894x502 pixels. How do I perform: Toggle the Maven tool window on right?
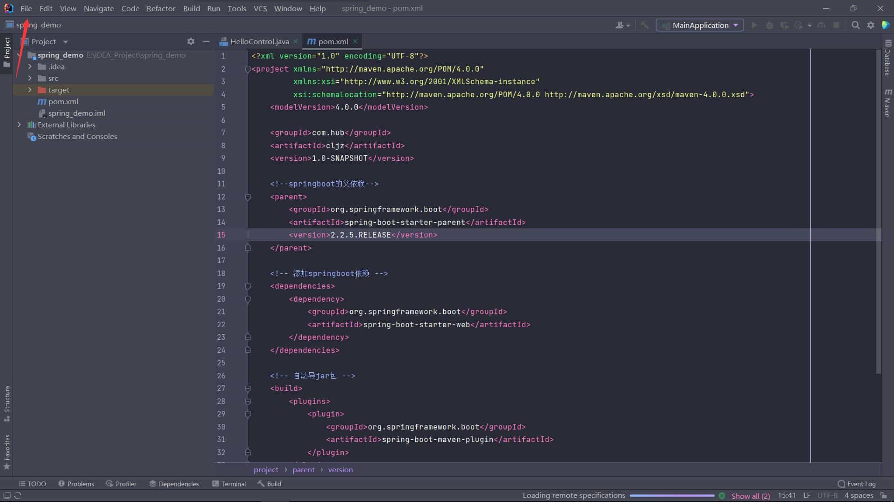pyautogui.click(x=887, y=103)
